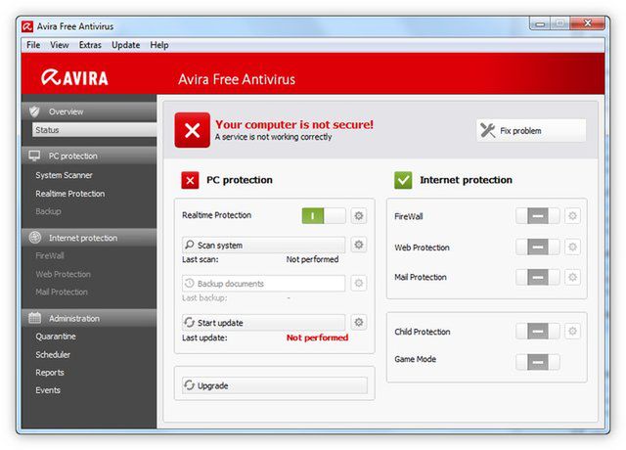The height and width of the screenshot is (450, 626).
Task: Click the Avira title bar icon
Action: coord(27,26)
